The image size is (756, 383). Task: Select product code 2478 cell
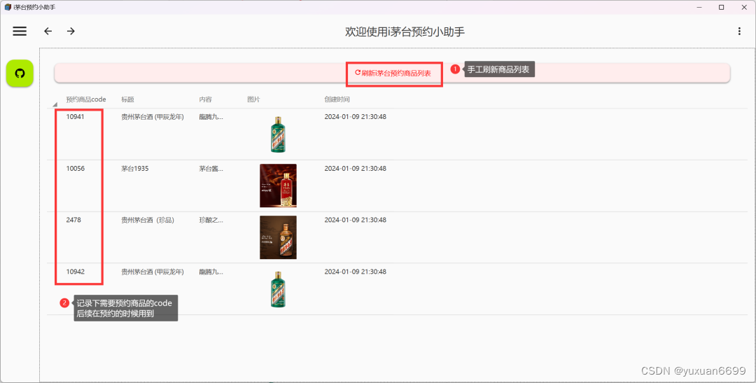[x=73, y=220]
